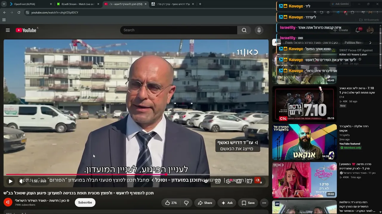Cast the video using the cast icon
382x214 pixels.
click(249, 181)
